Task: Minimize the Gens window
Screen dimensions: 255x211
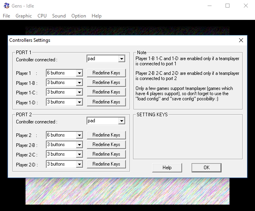Action: pos(210,6)
